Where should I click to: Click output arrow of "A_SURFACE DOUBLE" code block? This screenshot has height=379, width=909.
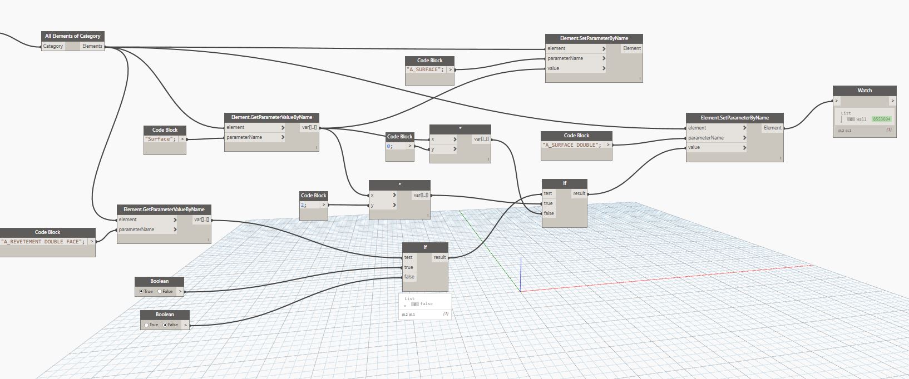608,144
